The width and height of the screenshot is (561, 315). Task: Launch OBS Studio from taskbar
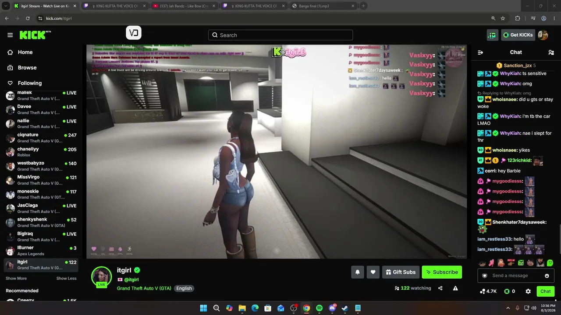click(294, 308)
